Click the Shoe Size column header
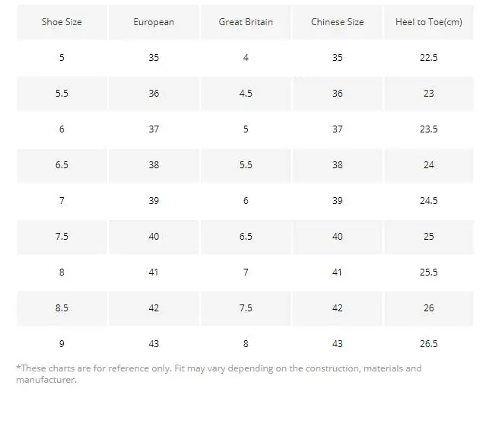Viewport: 489px width, 427px height. click(62, 22)
